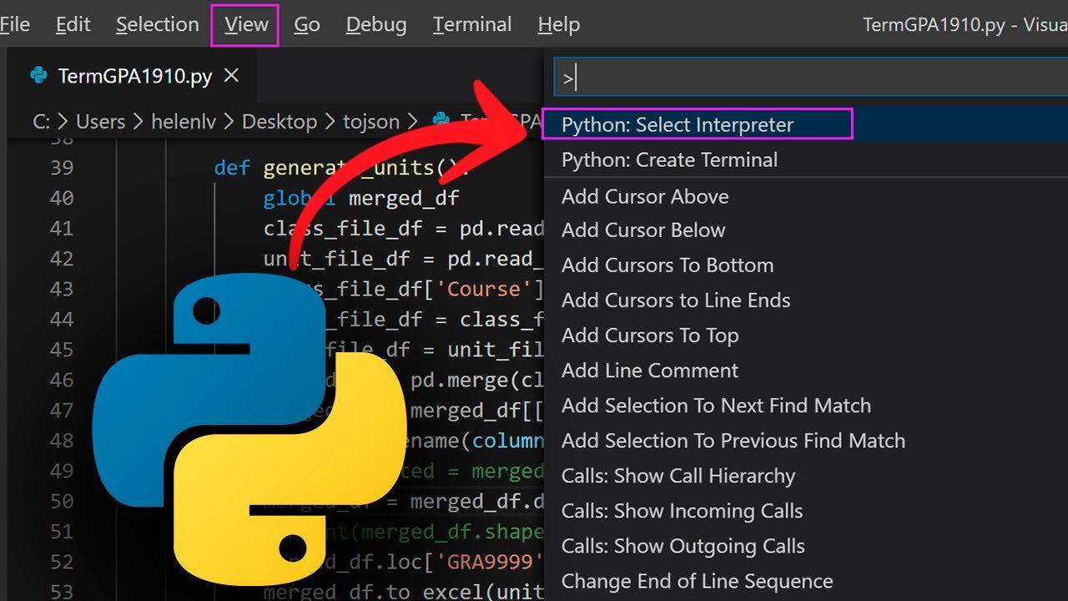
Task: Open the Debug menu
Action: coord(375,25)
